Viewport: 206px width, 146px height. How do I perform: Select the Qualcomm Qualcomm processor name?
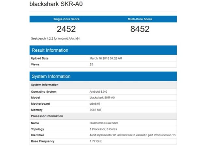103,123
